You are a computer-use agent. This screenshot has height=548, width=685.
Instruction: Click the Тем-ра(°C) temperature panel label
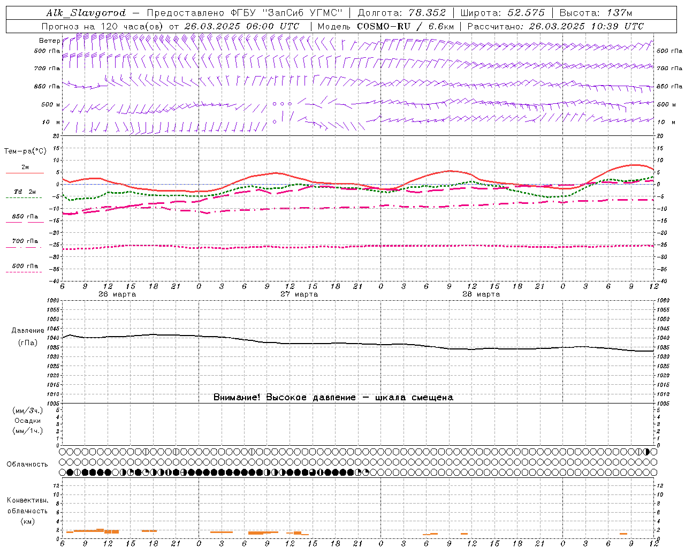tap(25, 151)
